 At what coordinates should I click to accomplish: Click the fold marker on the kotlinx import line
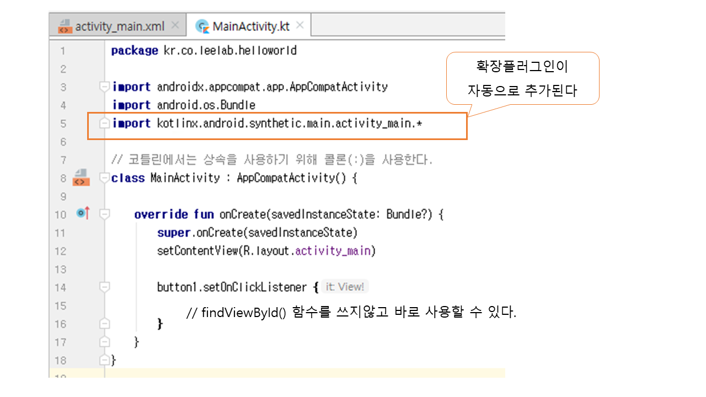click(x=104, y=124)
